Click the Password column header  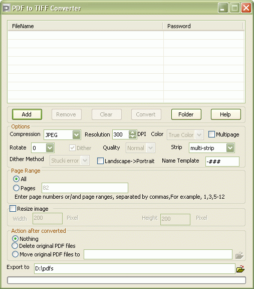[x=203, y=26]
